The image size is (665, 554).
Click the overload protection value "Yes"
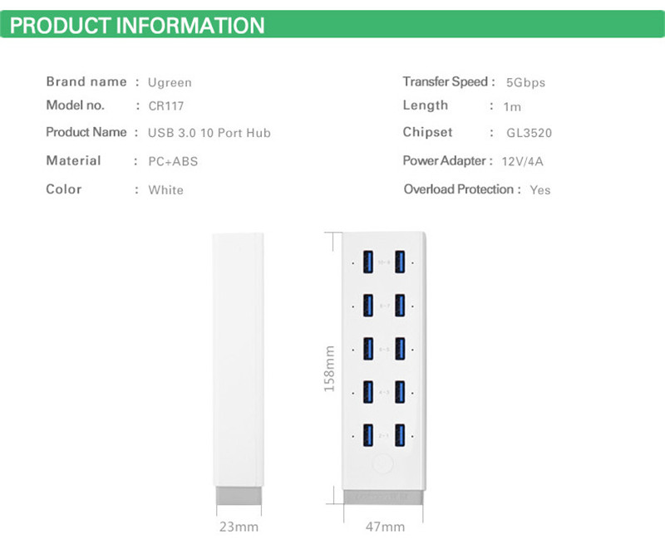coord(539,190)
